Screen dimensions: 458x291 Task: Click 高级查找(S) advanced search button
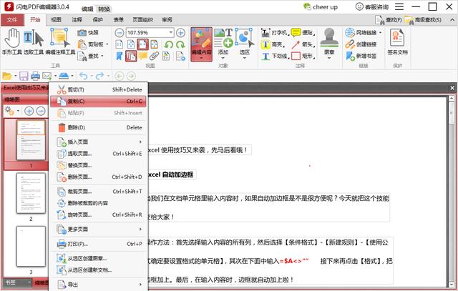[x=423, y=20]
